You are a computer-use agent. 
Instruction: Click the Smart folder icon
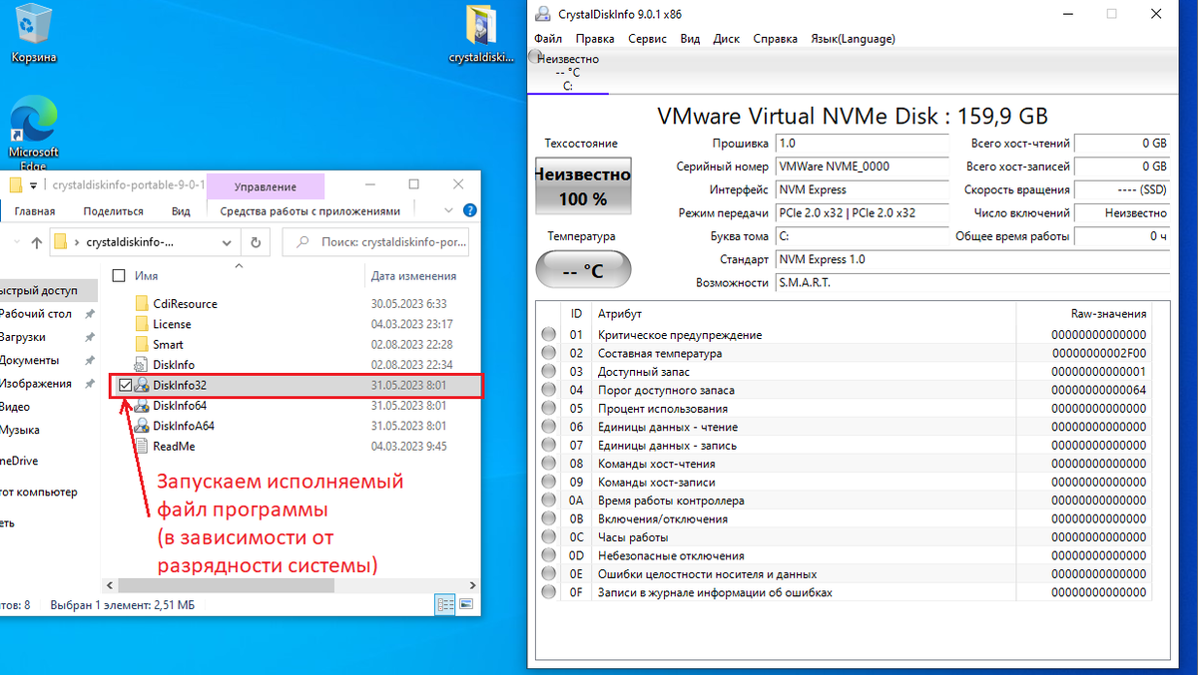pos(141,344)
